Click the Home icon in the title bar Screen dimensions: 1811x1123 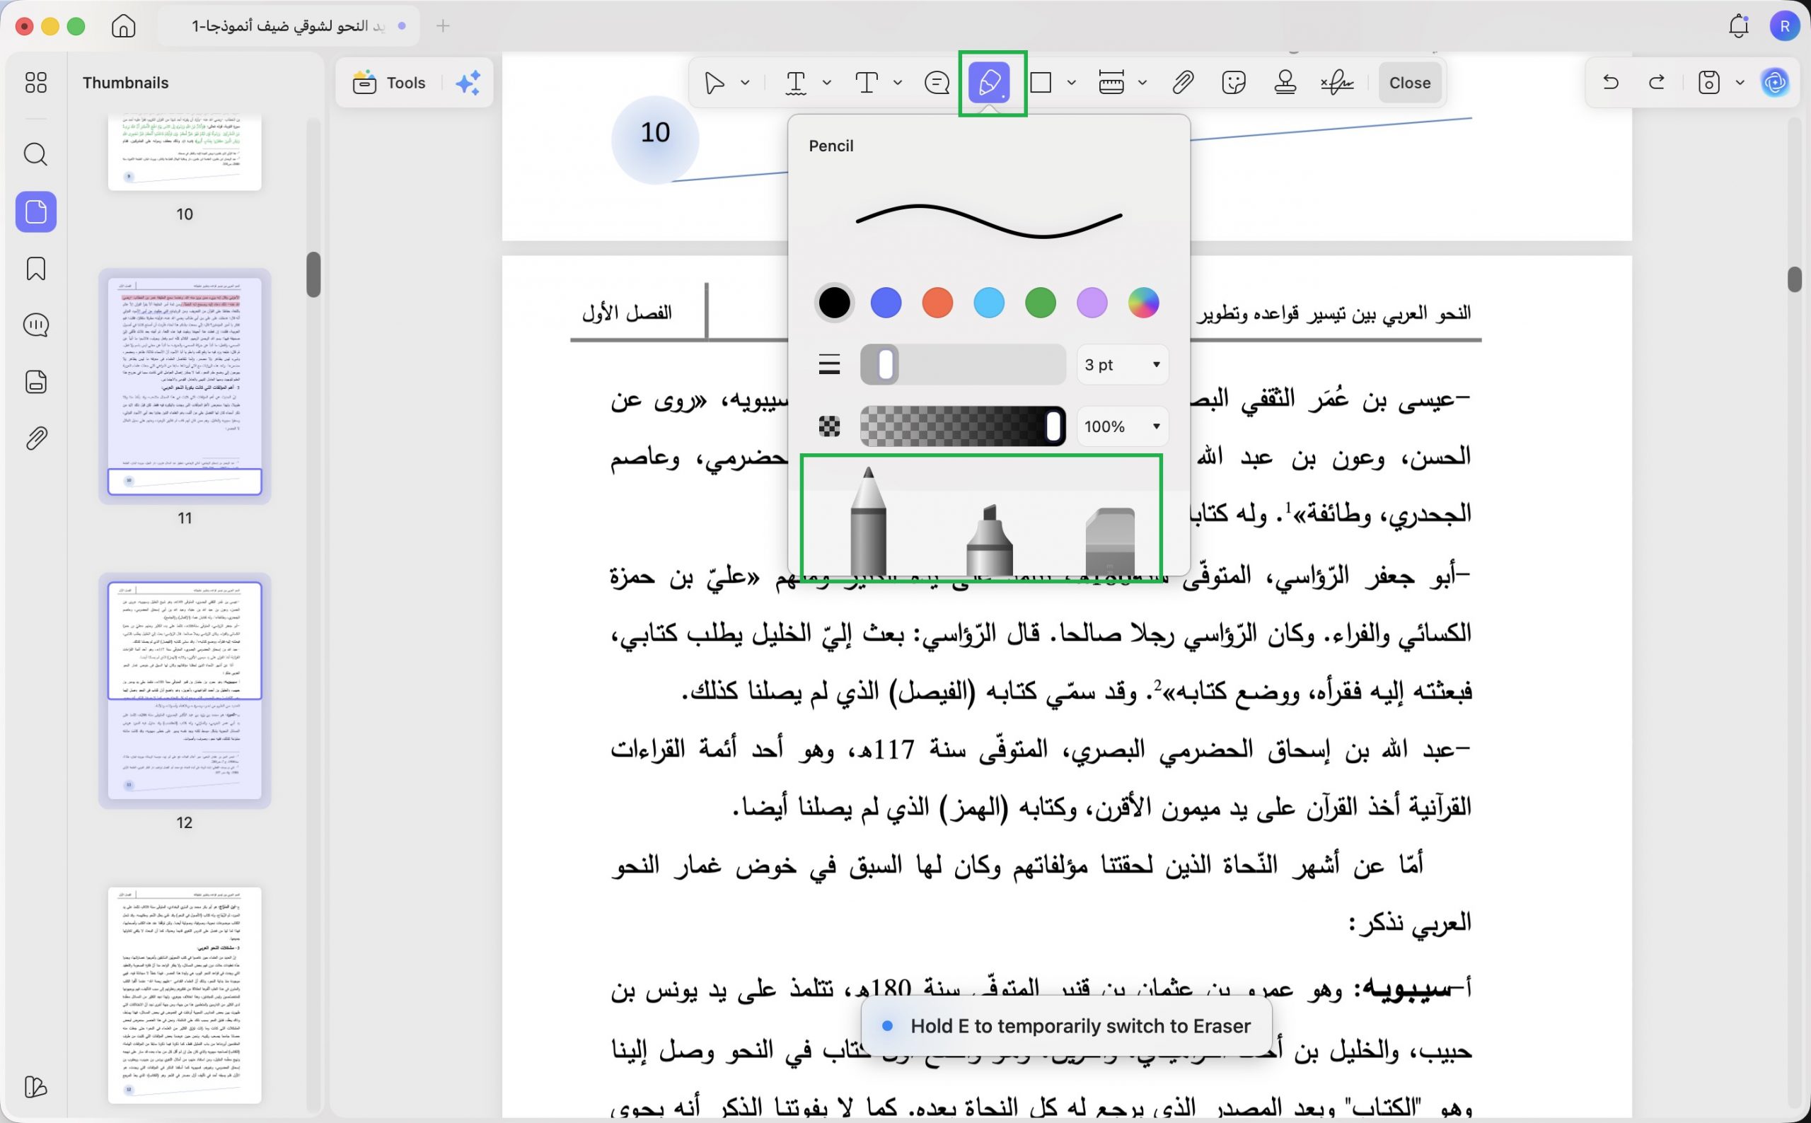[123, 26]
